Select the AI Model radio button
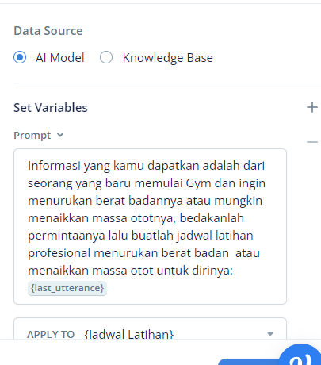 20,57
